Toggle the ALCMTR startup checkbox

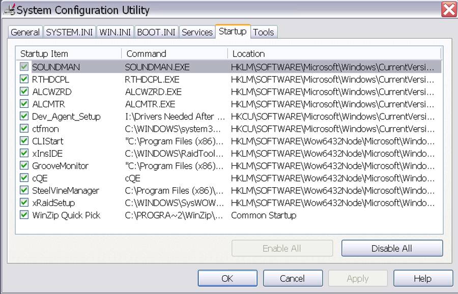[24, 104]
